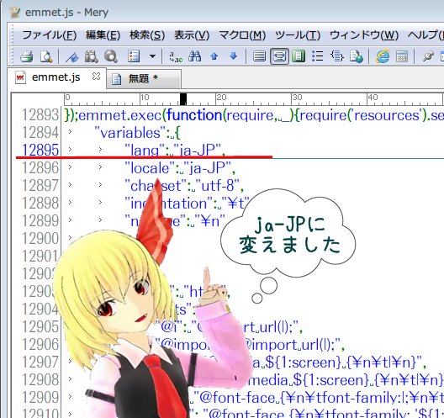Screen dimensions: 444x418
Task: Click the Internet Explorer browser icon
Action: tap(383, 56)
